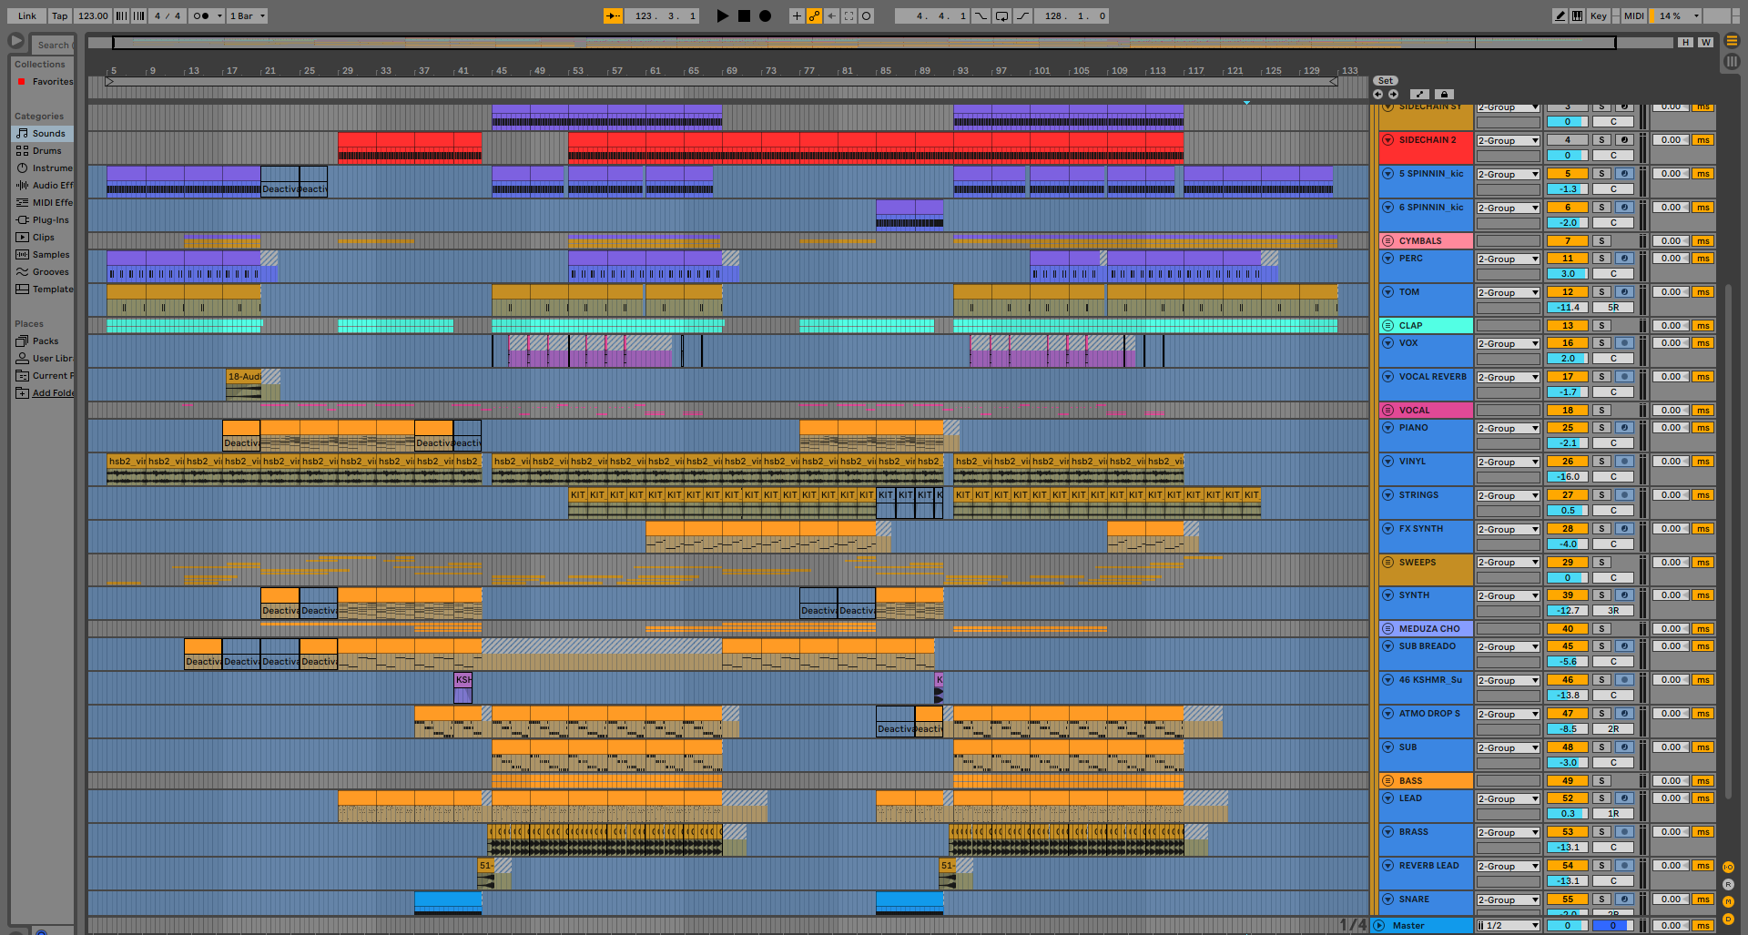Open Plug-Ins category in browser
The height and width of the screenshot is (935, 1748).
43,219
